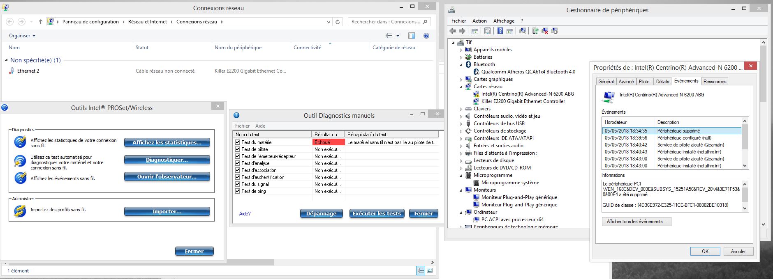This screenshot has height=279, width=773.
Task: Click Diagnostiquer button
Action: click(167, 160)
